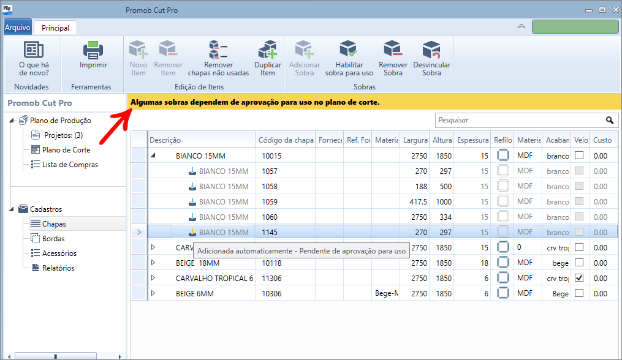Click the sidebar scrollbar left arrow

click(x=9, y=356)
